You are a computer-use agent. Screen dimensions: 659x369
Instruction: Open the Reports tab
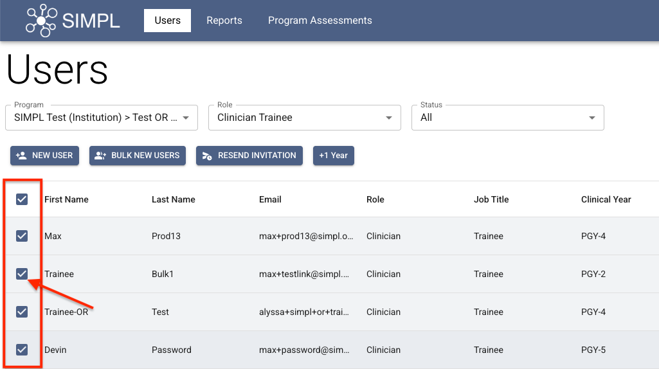(224, 21)
